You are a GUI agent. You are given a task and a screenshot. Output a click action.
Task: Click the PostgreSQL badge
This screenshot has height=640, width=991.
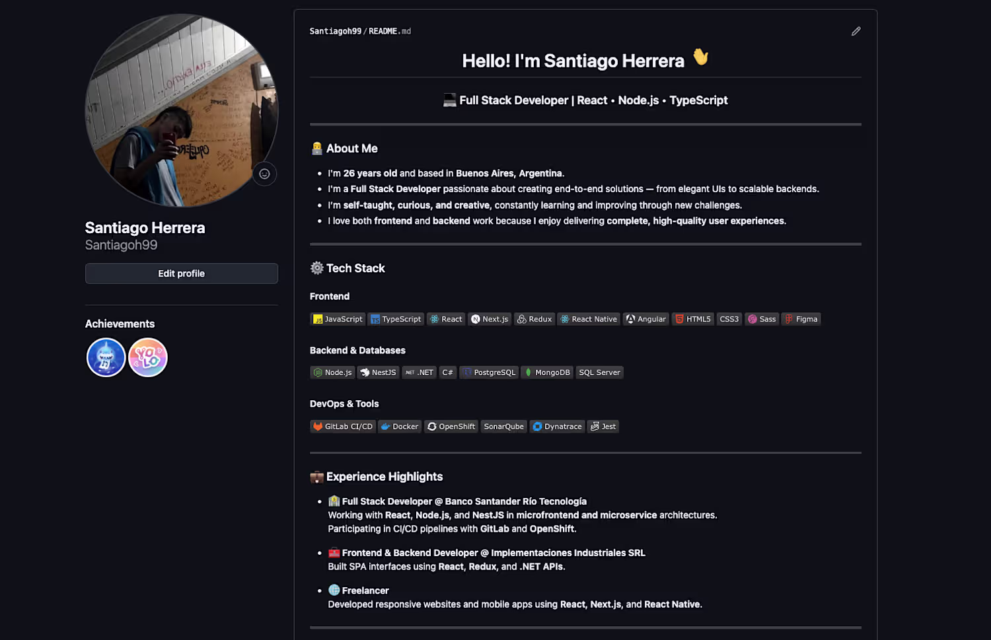coord(488,373)
